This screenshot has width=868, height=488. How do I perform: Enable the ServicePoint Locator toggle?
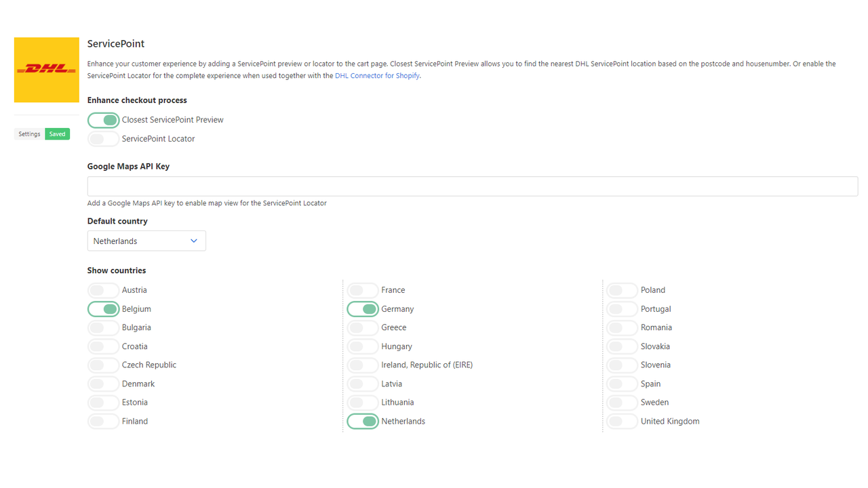[x=103, y=139]
